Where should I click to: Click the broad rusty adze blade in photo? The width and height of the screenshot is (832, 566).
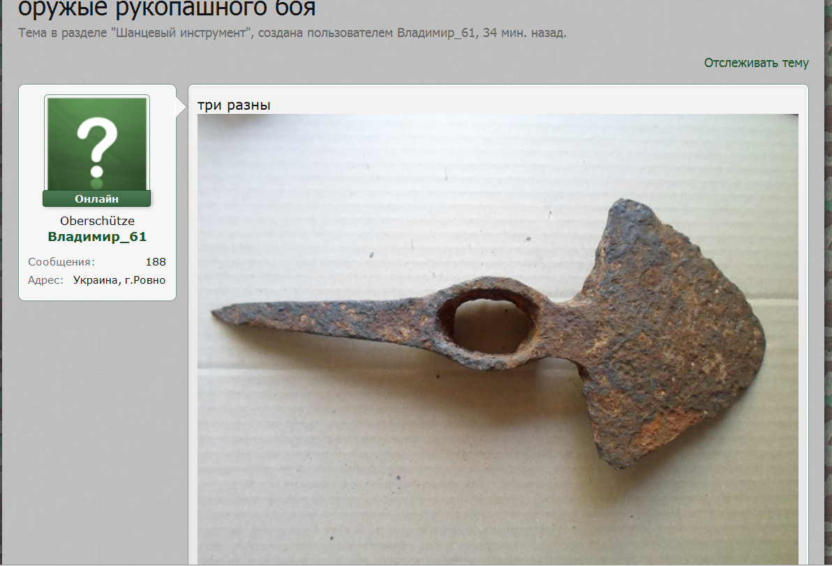tap(672, 335)
